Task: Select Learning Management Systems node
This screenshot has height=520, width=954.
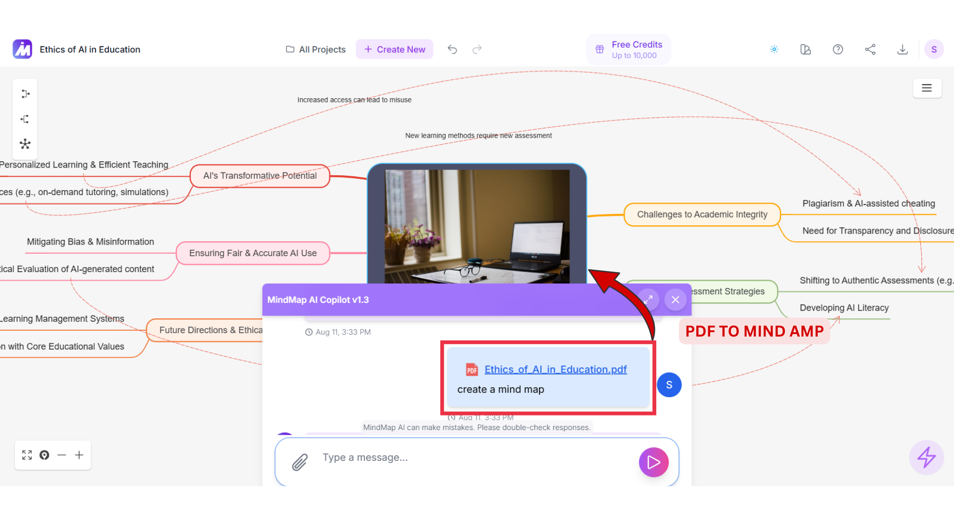Action: coord(62,319)
